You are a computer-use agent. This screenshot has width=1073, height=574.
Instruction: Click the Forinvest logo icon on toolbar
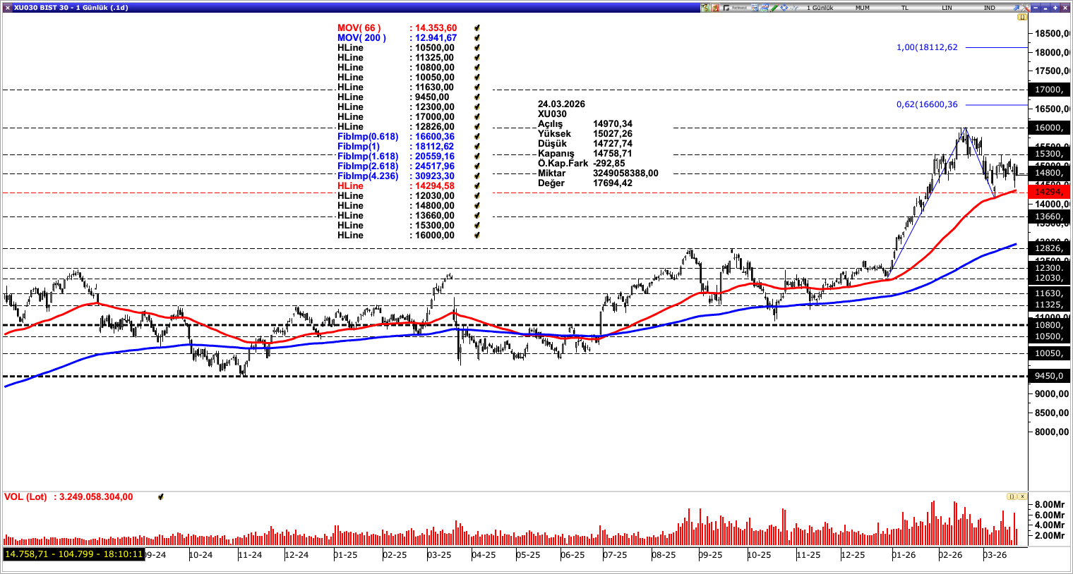pos(726,7)
